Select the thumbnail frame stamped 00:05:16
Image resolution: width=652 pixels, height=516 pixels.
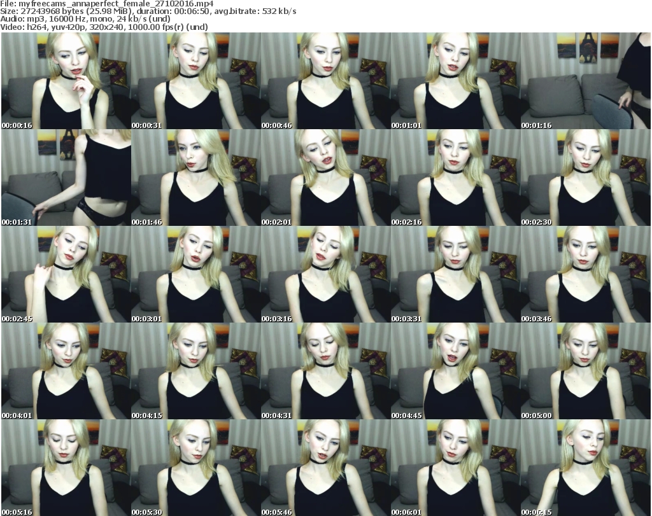(66, 468)
